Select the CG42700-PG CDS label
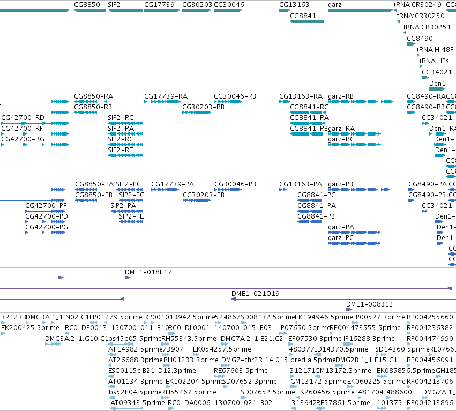 [x=47, y=227]
